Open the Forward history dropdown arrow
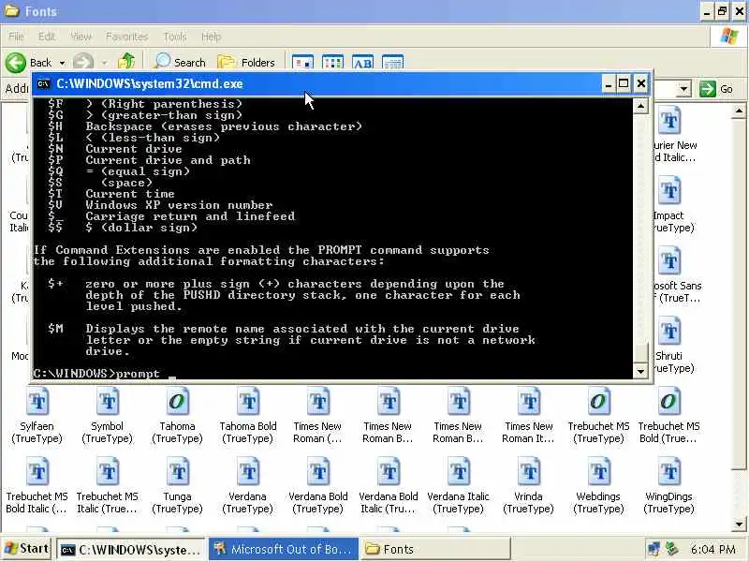Screen dimensions: 749x562 click(x=104, y=63)
